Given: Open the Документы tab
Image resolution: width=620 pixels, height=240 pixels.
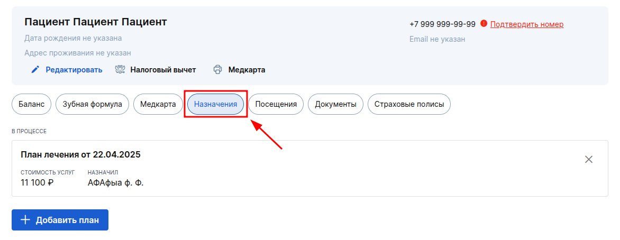Looking at the screenshot, I should [x=336, y=104].
